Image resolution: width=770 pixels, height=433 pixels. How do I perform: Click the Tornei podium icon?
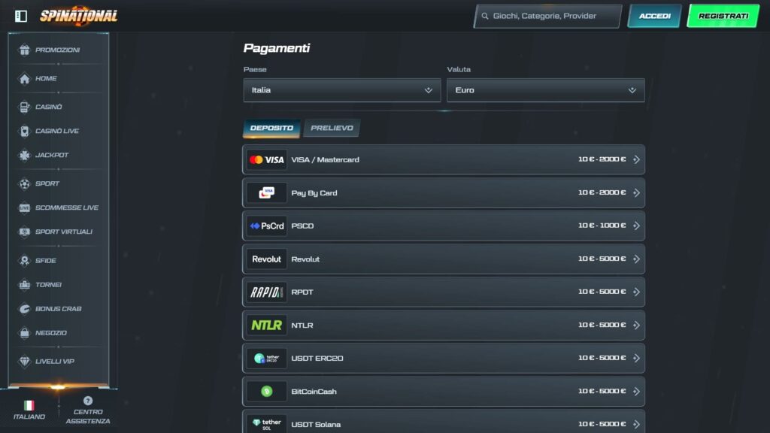click(24, 285)
